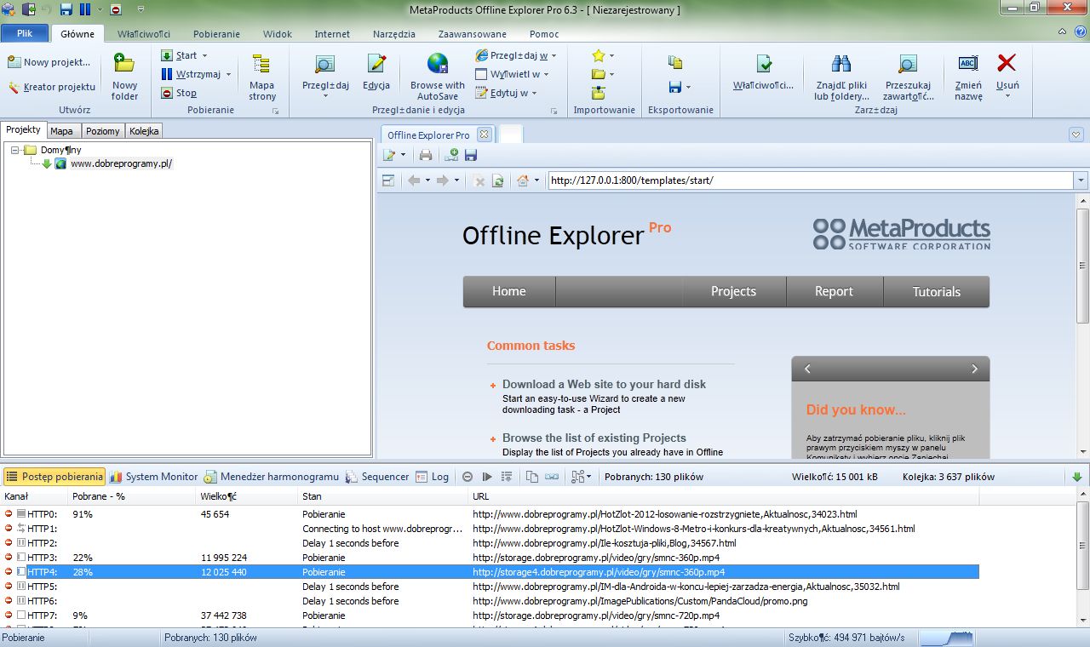Screen dimensions: 1090x647
Task: Select the HTTP7 channel row
Action: 490,616
